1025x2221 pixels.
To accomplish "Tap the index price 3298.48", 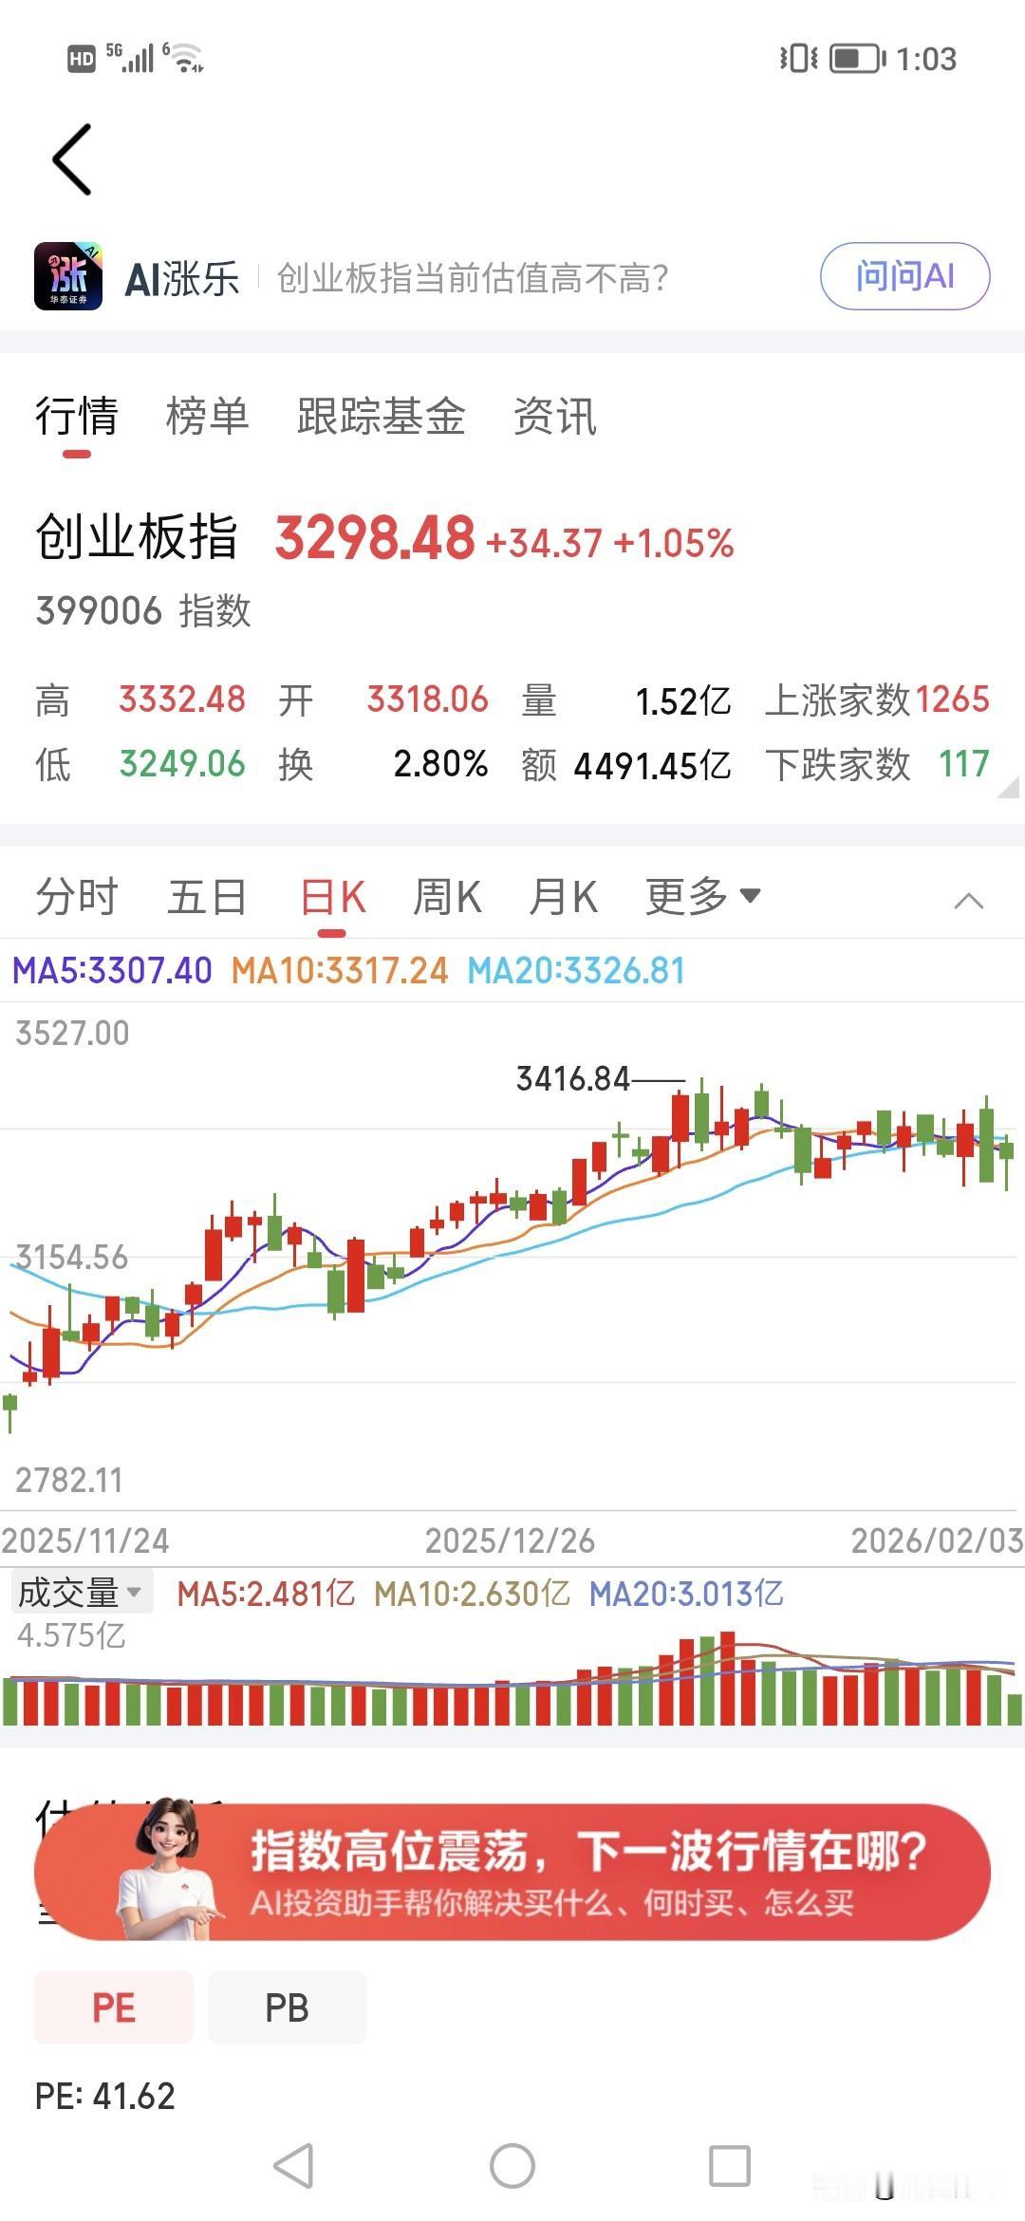I will pyautogui.click(x=375, y=538).
